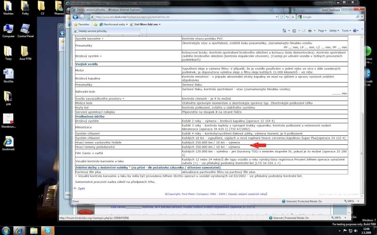377x235 pixels.
Task: Click the Stop loading X icon
Action: [x=293, y=17]
